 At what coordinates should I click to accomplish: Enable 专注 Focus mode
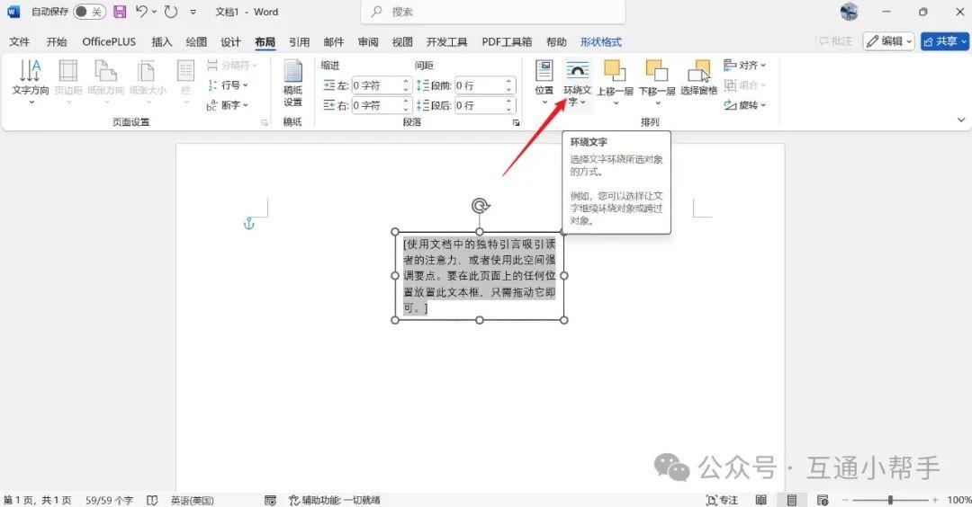coord(722,500)
